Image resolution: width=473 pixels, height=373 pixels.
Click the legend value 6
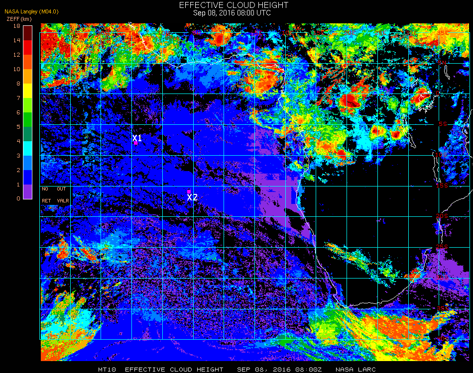pos(18,113)
